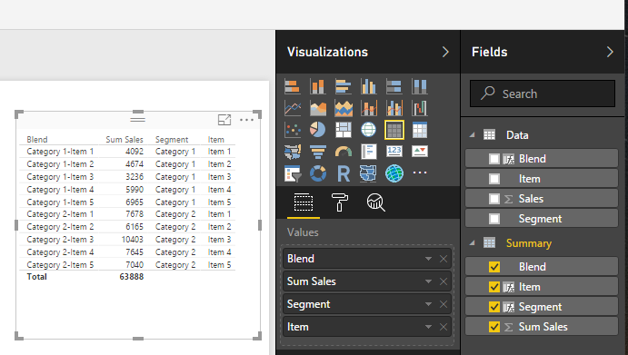The image size is (628, 355).
Task: Collapse the Visualizations pane chevron
Action: [445, 52]
